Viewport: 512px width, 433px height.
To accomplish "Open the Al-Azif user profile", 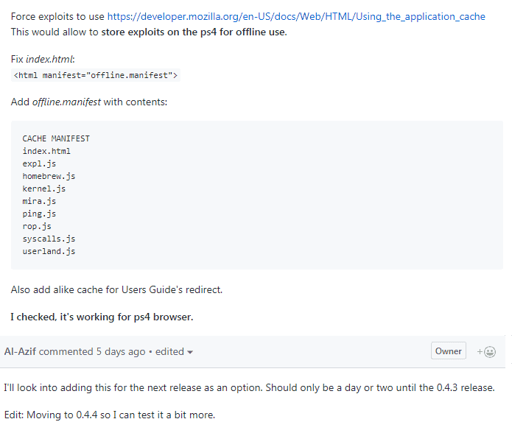I will tap(20, 351).
